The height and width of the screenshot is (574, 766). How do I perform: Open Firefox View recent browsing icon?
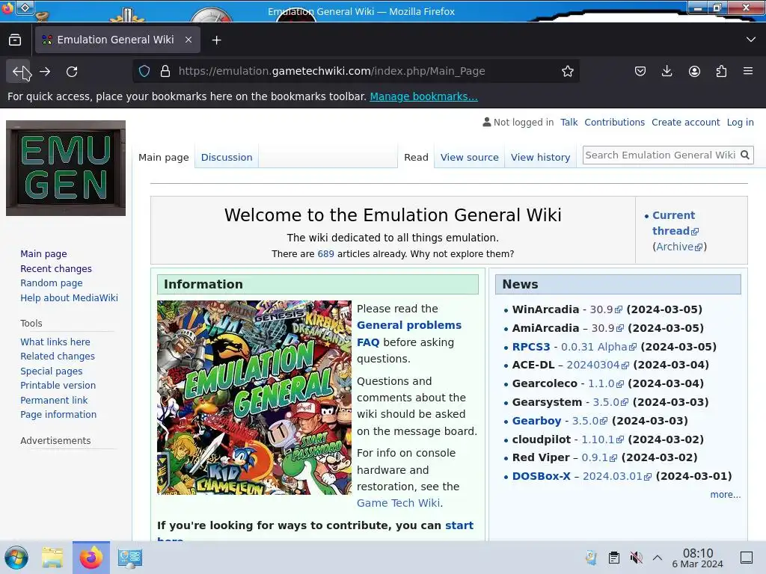click(15, 40)
